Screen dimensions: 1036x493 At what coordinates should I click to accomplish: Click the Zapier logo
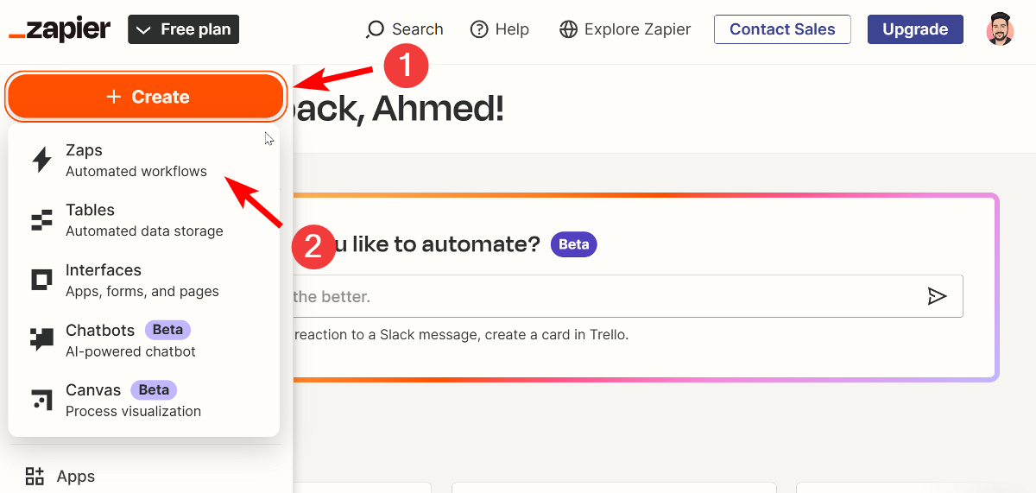[x=60, y=29]
